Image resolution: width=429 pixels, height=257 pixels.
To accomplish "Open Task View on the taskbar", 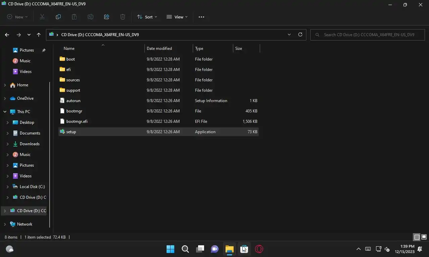I will pyautogui.click(x=200, y=249).
